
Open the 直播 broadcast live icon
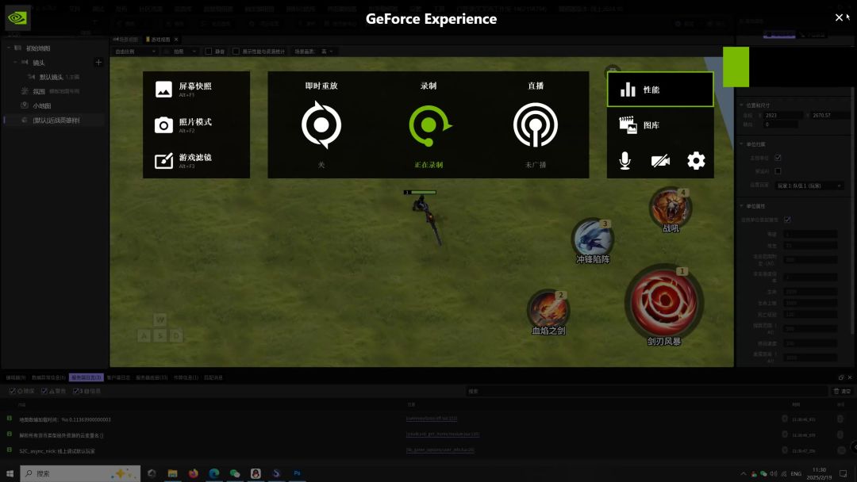[536, 125]
